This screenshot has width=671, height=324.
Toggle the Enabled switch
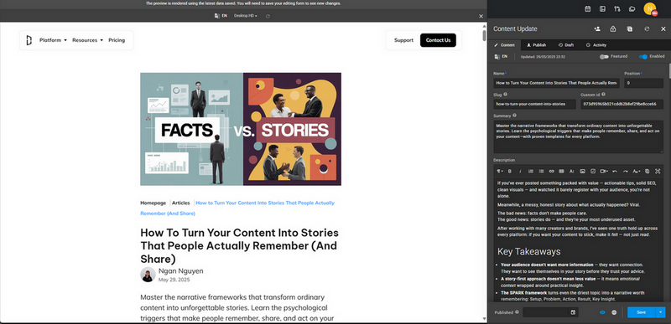[642, 56]
